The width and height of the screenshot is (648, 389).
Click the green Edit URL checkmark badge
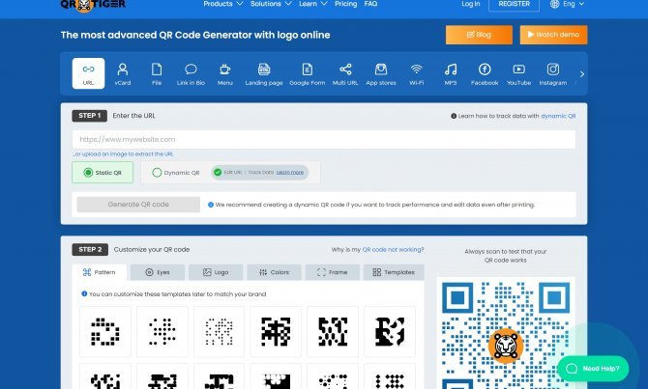(218, 173)
